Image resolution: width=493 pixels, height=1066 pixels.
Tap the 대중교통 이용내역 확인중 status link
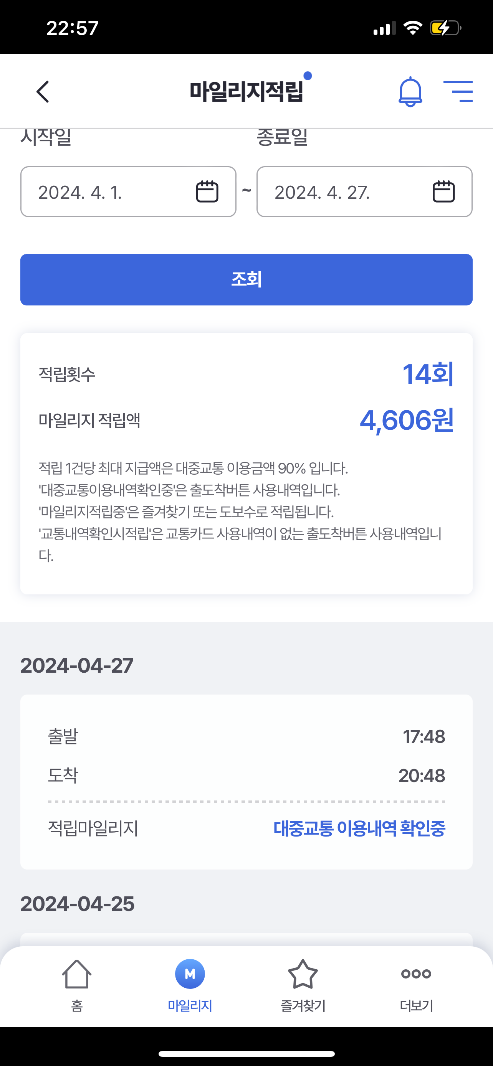coord(359,828)
